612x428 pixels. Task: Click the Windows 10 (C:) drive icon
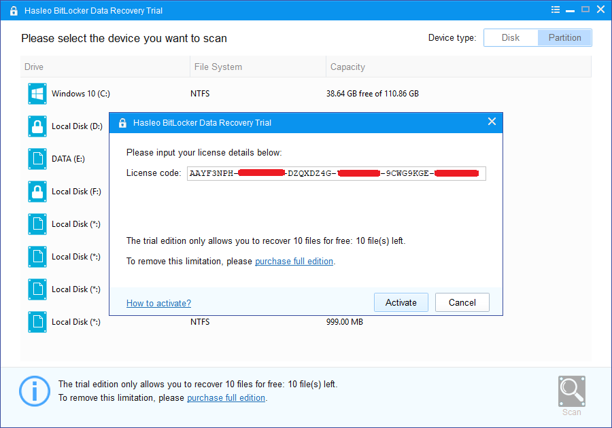coord(37,94)
